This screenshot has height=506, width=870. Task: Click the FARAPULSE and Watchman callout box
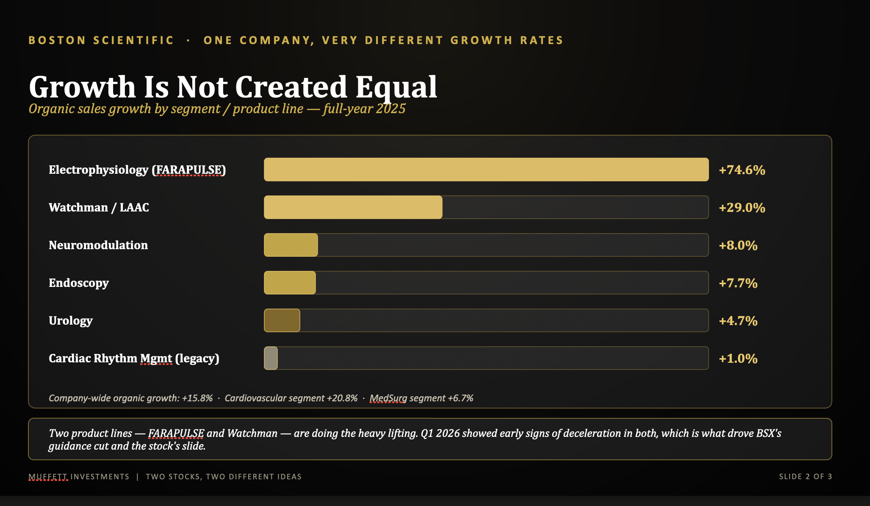[x=430, y=439]
